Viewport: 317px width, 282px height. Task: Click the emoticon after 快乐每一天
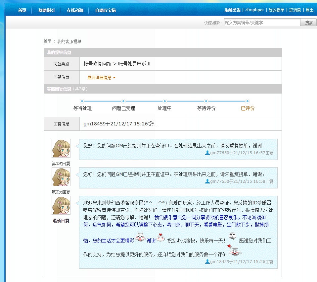[233, 236]
